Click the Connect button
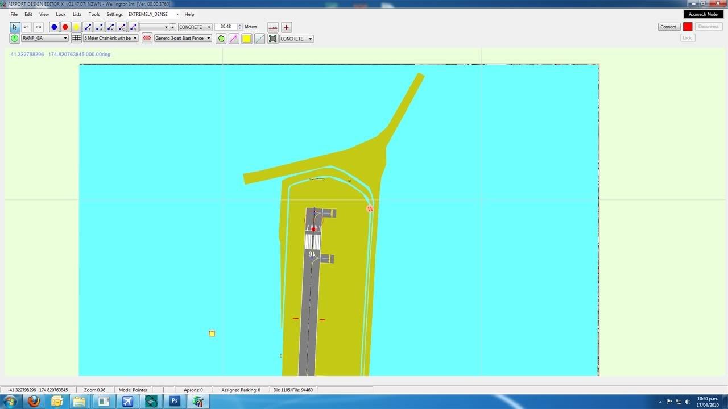The height and width of the screenshot is (409, 728). pos(668,26)
